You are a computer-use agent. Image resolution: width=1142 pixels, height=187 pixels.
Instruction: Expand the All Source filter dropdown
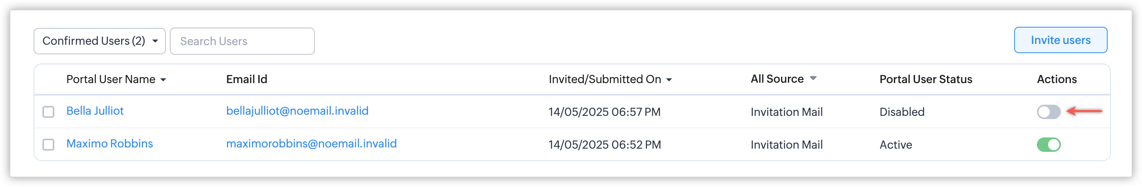point(813,78)
